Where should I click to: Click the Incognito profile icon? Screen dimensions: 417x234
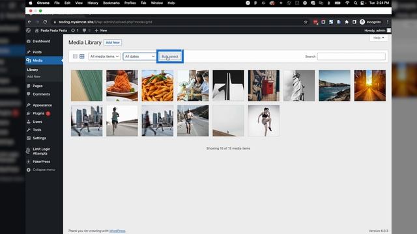(x=362, y=22)
